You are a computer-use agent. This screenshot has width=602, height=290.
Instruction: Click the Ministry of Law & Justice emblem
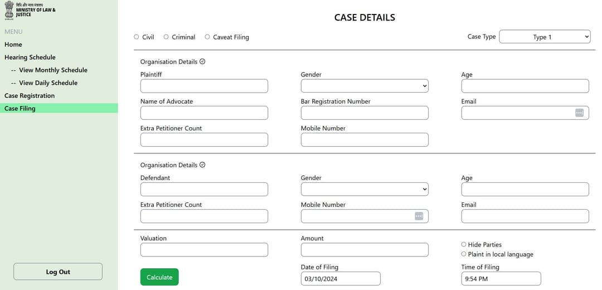tap(9, 10)
